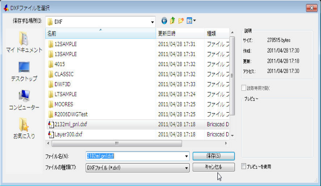Click the 278515 bytes size value
The height and width of the screenshot is (186, 321).
pyautogui.click(x=279, y=40)
